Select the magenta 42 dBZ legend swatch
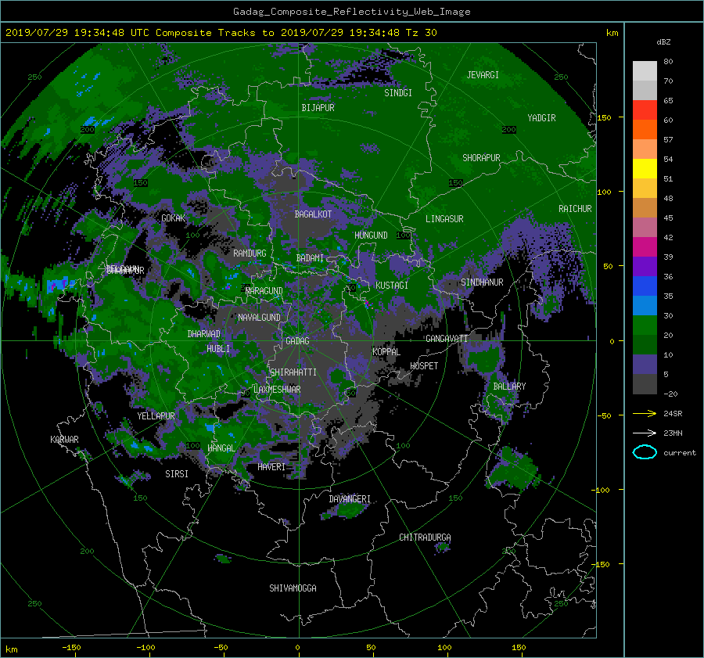This screenshot has height=658, width=704. point(645,246)
